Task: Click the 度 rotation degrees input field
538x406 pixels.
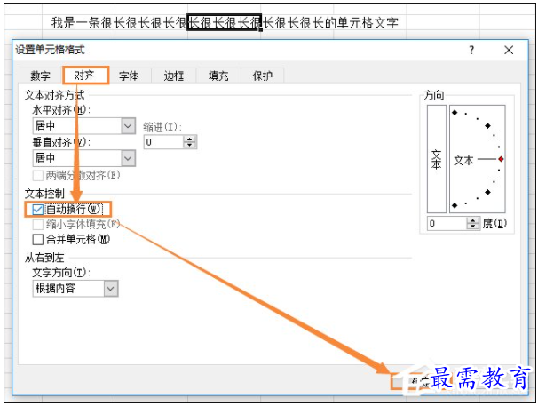Action: (447, 223)
